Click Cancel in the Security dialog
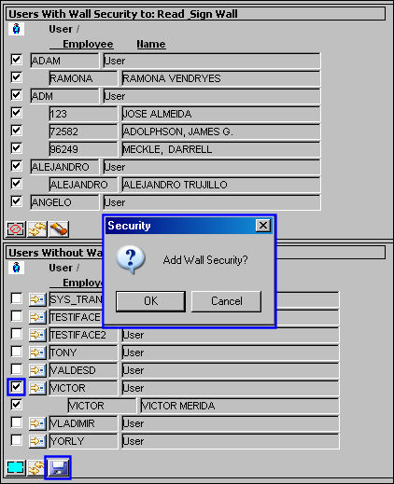 pyautogui.click(x=226, y=301)
